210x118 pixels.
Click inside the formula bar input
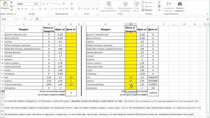[123, 19]
